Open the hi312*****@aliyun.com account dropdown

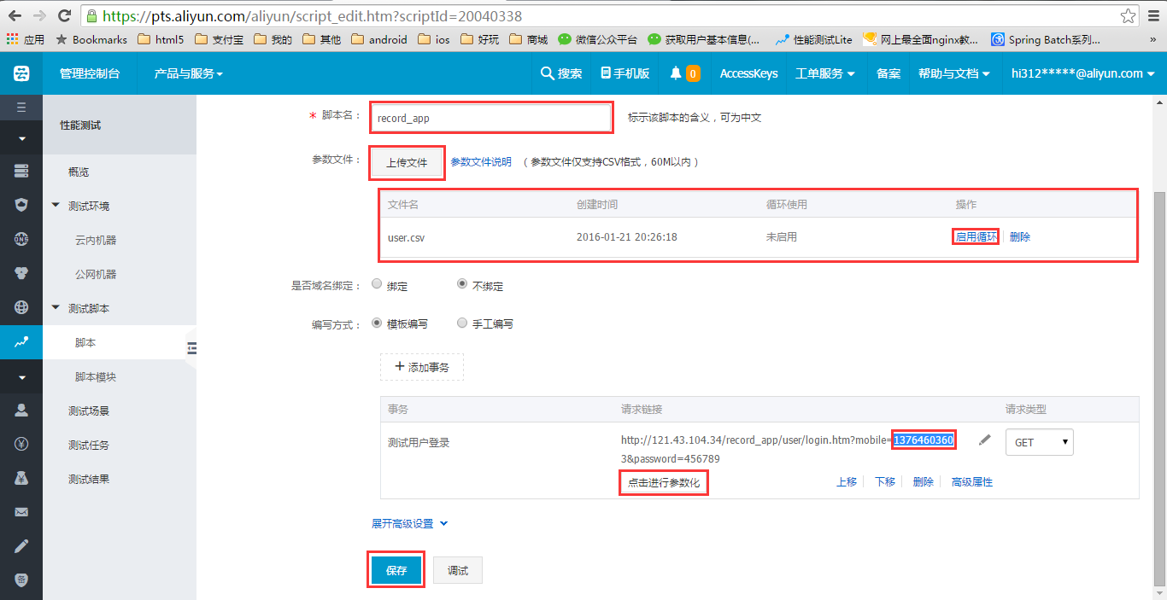click(x=1083, y=73)
